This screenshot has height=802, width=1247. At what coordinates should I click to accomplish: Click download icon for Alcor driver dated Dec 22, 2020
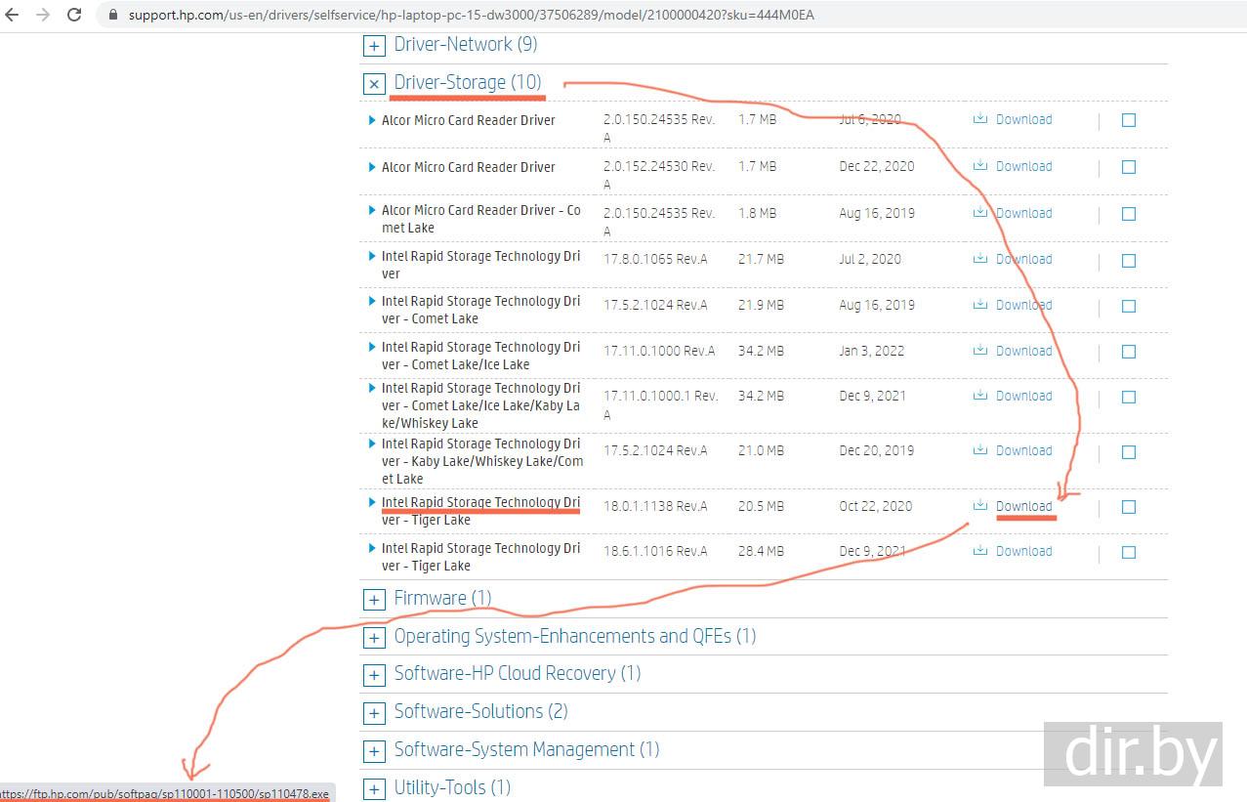click(980, 166)
